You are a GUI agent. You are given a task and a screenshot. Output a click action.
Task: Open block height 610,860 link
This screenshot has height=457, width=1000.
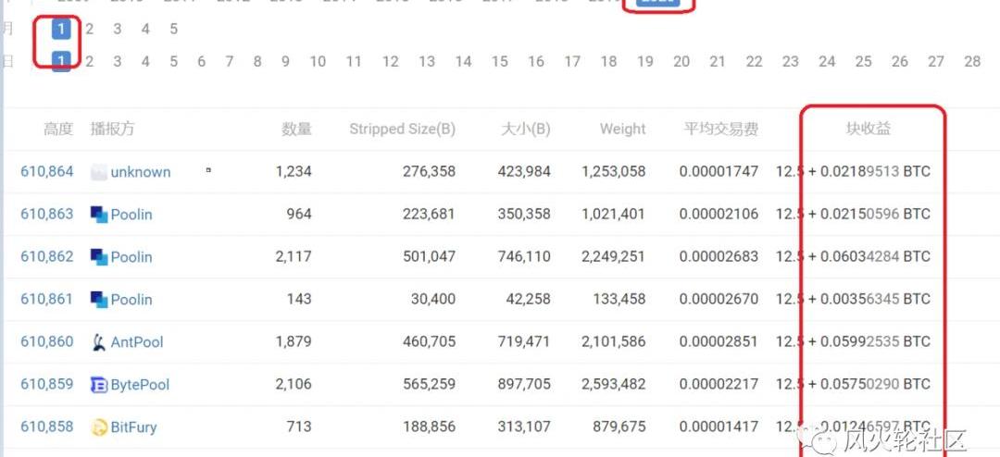[47, 342]
